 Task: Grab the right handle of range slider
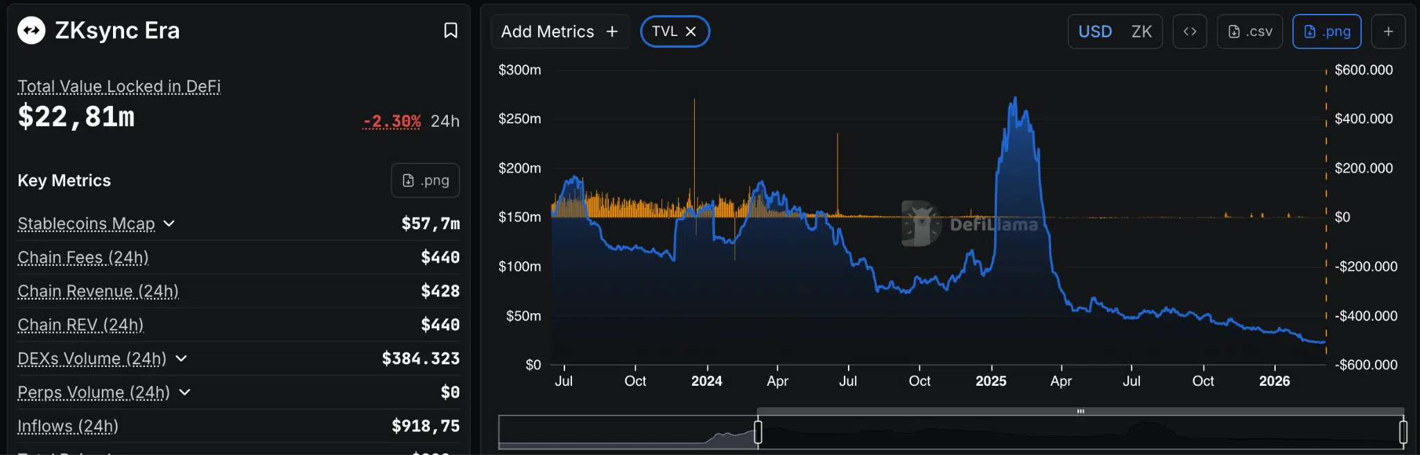pyautogui.click(x=1403, y=432)
